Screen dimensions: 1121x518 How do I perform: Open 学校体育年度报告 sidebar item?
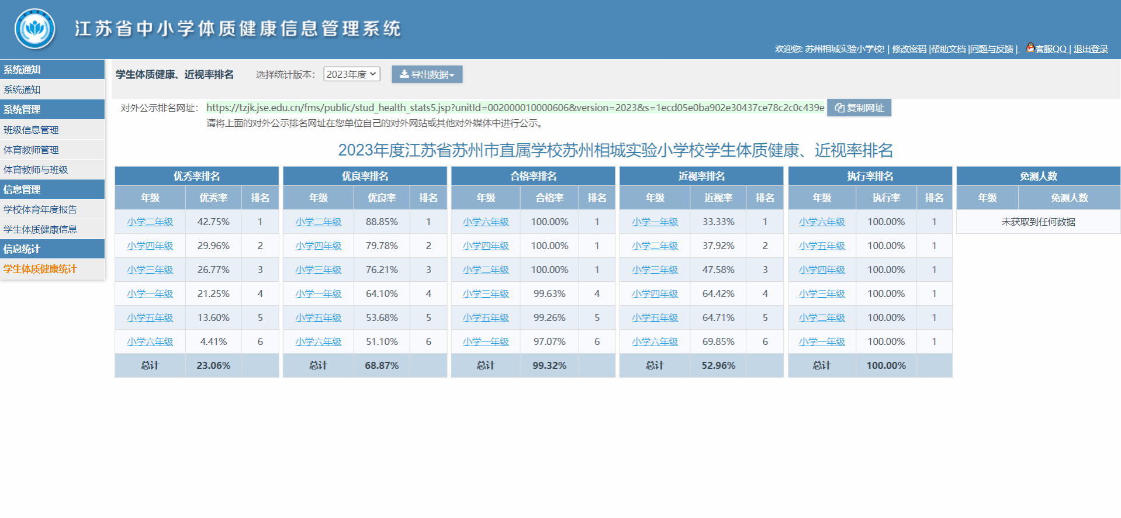(x=40, y=209)
